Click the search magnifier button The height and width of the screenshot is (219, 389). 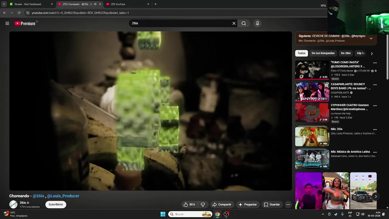click(244, 23)
